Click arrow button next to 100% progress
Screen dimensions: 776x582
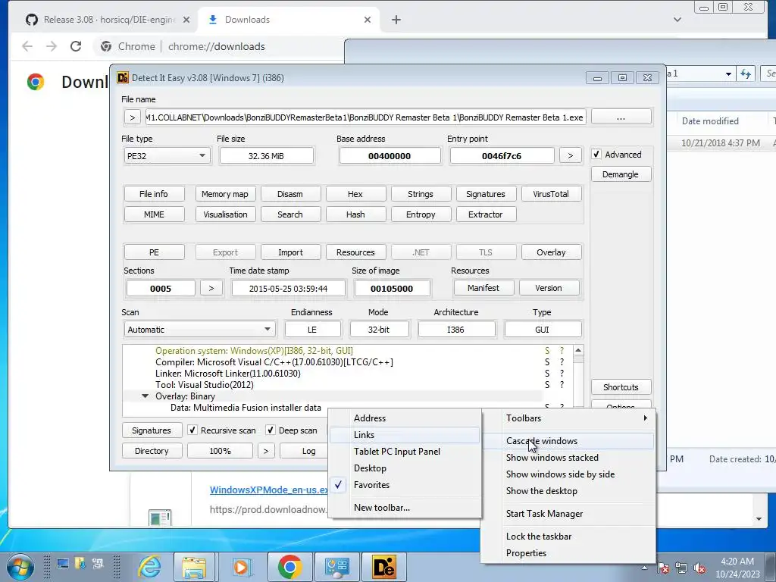point(266,451)
